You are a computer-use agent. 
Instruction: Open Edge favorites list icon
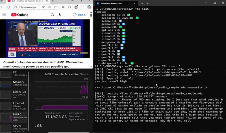pos(69,7)
